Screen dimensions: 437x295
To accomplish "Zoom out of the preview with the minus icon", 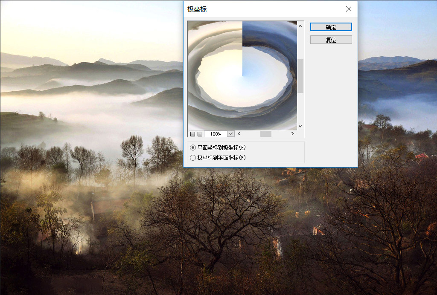I will (x=192, y=133).
